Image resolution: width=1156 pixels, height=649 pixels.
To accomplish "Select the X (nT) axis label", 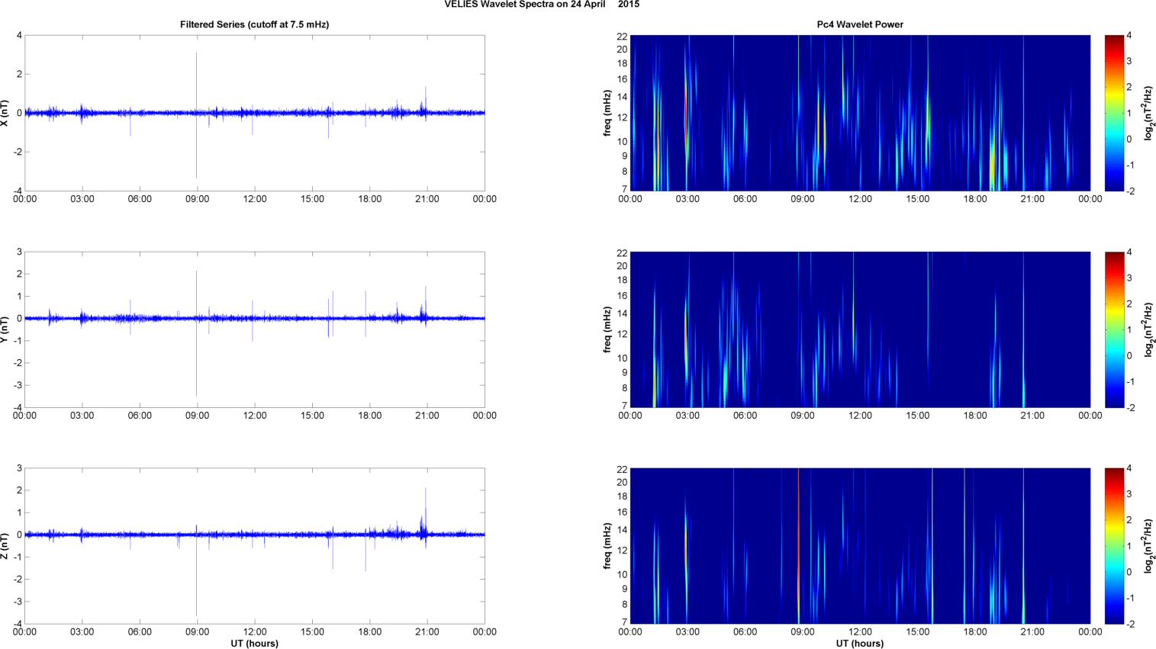I will point(5,113).
